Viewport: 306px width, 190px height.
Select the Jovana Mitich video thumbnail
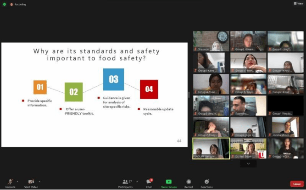285,127
